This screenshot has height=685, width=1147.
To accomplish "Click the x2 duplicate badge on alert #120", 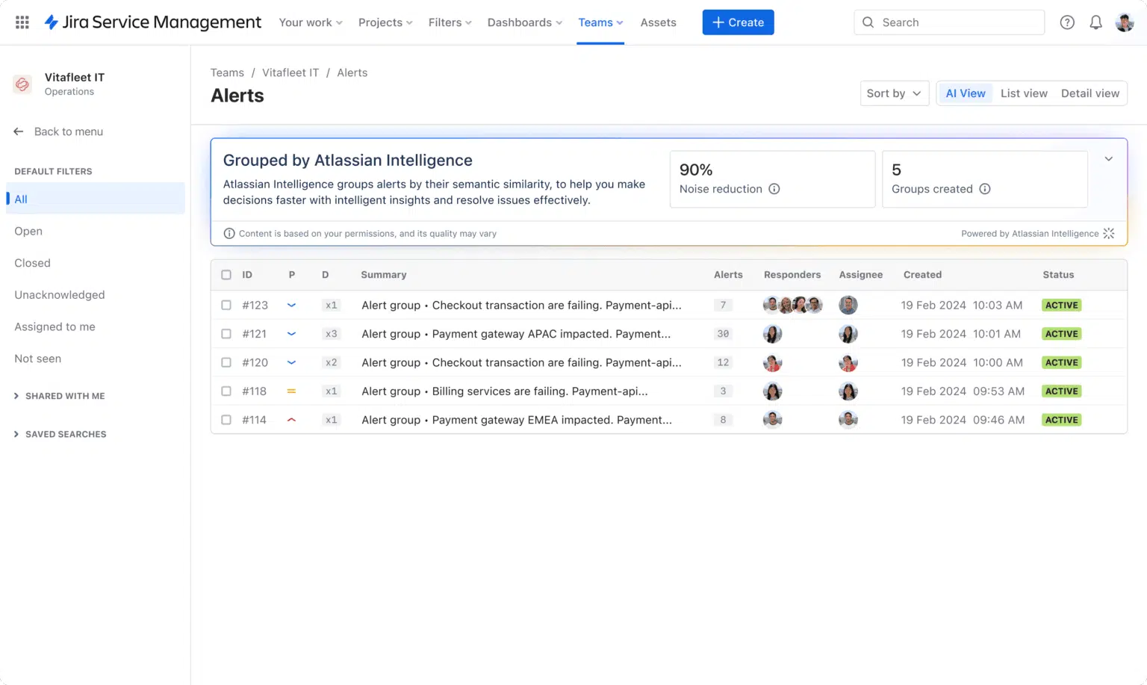I will (x=331, y=363).
